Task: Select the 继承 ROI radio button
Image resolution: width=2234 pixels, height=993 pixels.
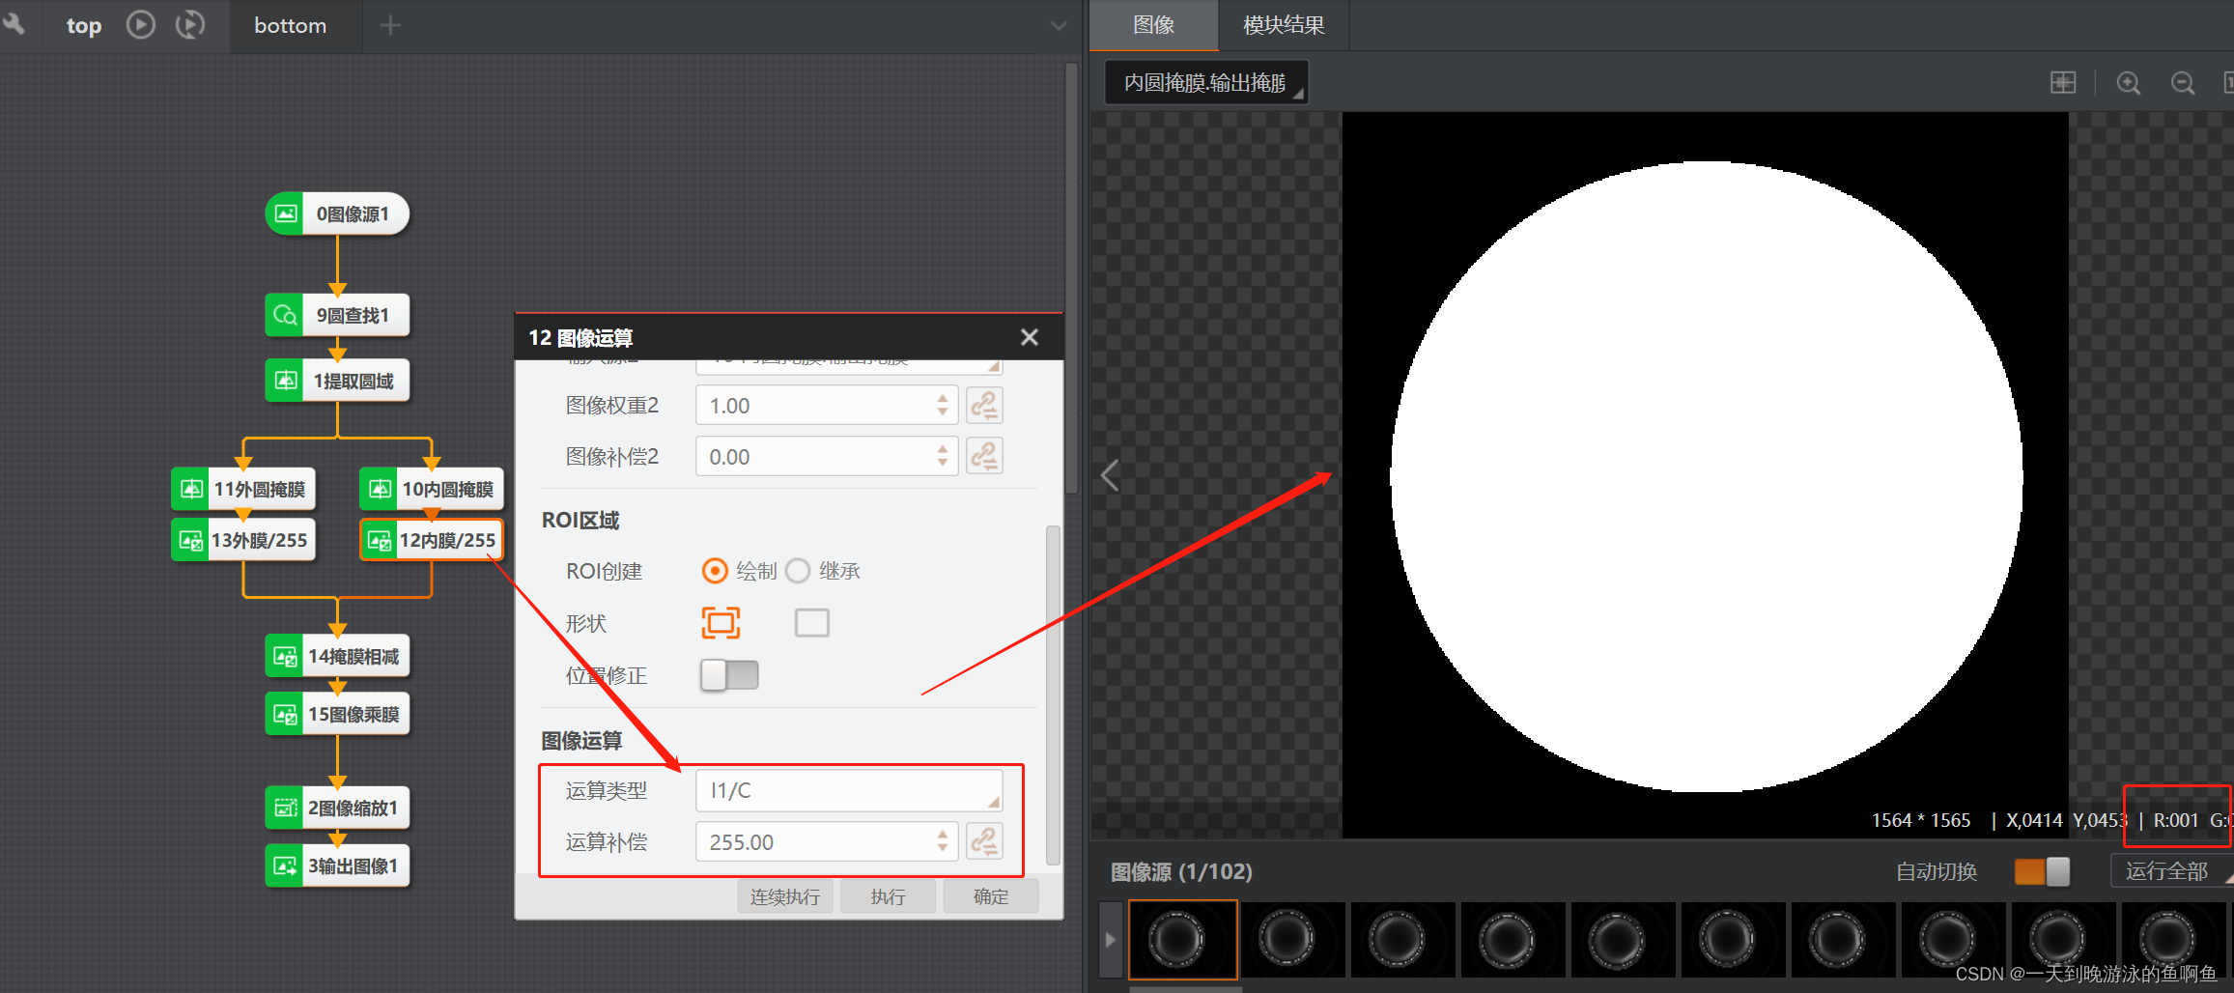Action: pos(798,571)
